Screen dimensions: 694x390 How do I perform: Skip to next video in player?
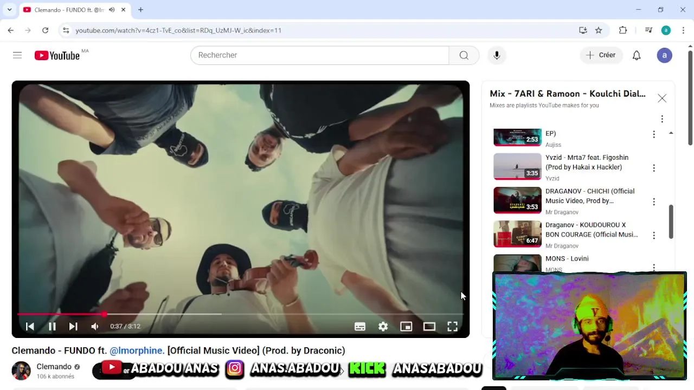click(73, 326)
